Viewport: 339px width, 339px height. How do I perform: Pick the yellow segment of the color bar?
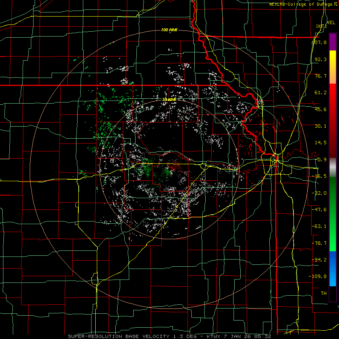pyautogui.click(x=333, y=57)
